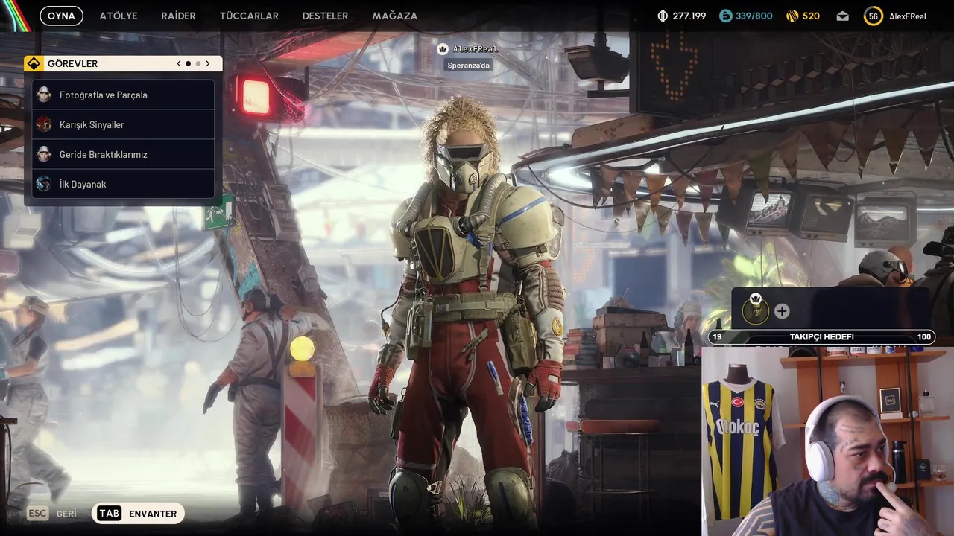Click the blue token icon next to 339/800
The image size is (954, 536).
[725, 16]
